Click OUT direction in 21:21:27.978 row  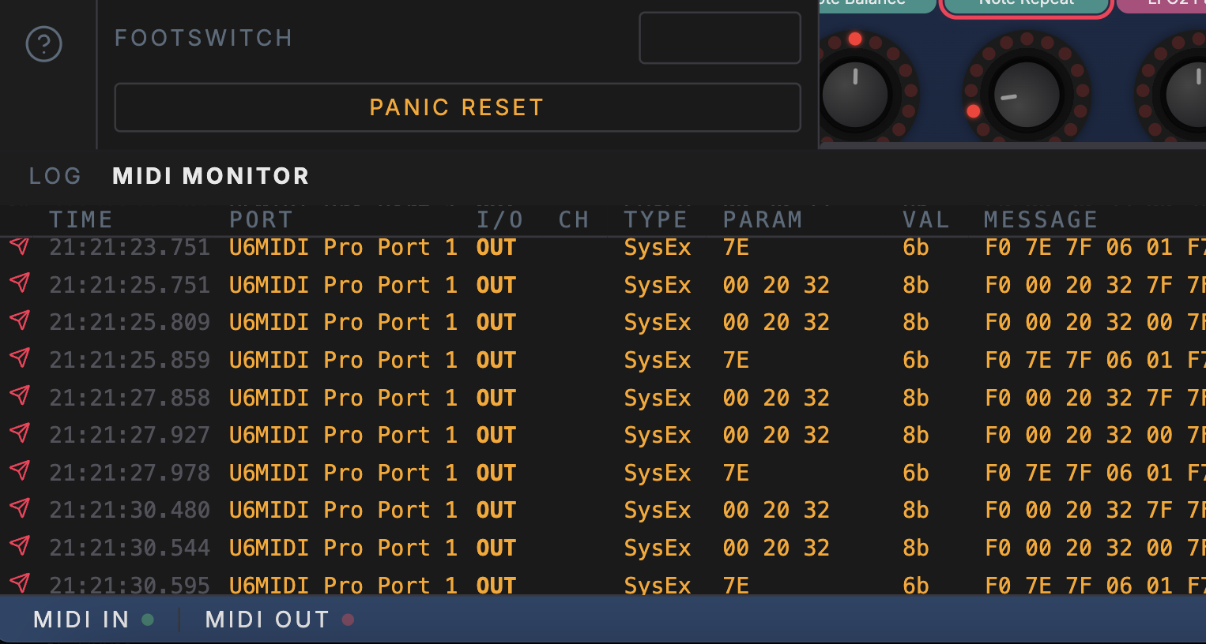[496, 473]
